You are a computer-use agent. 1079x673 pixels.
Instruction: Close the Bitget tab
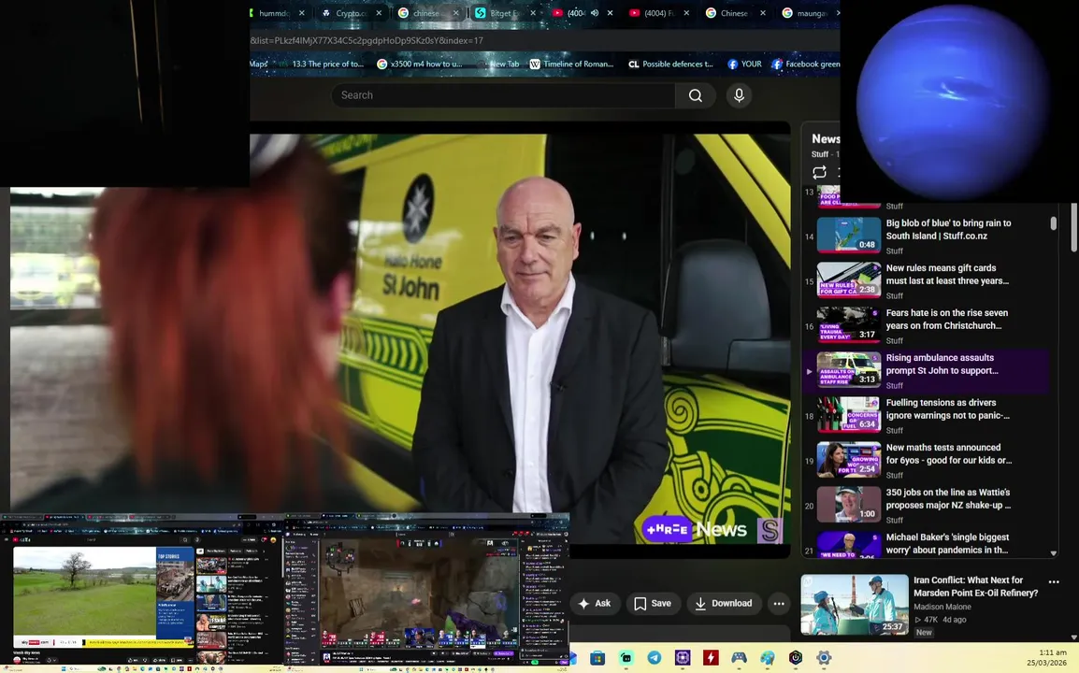[x=533, y=13]
